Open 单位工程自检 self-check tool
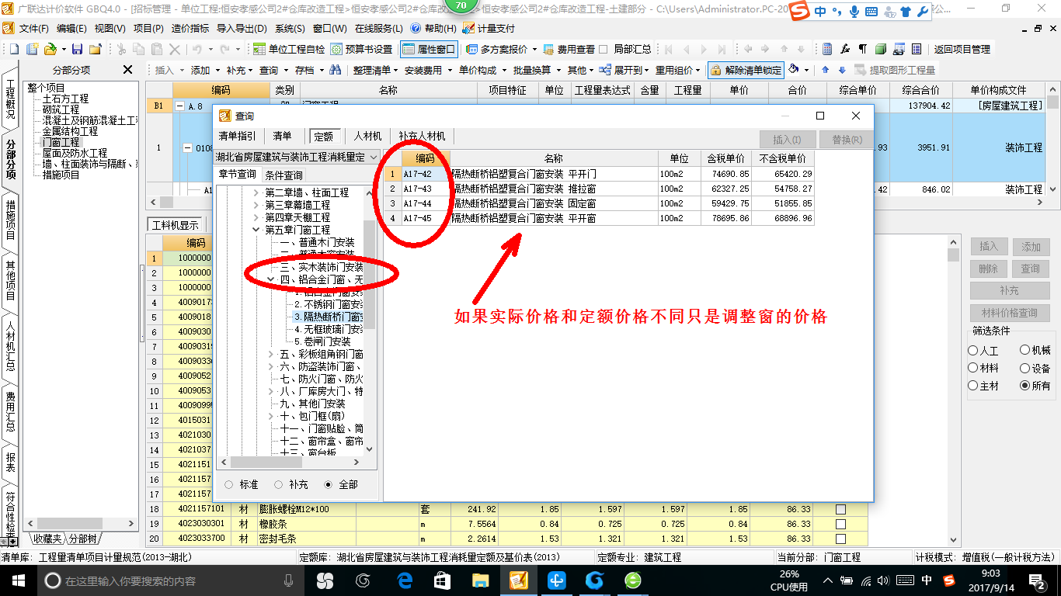Screen dimensions: 1061x596 (289, 49)
